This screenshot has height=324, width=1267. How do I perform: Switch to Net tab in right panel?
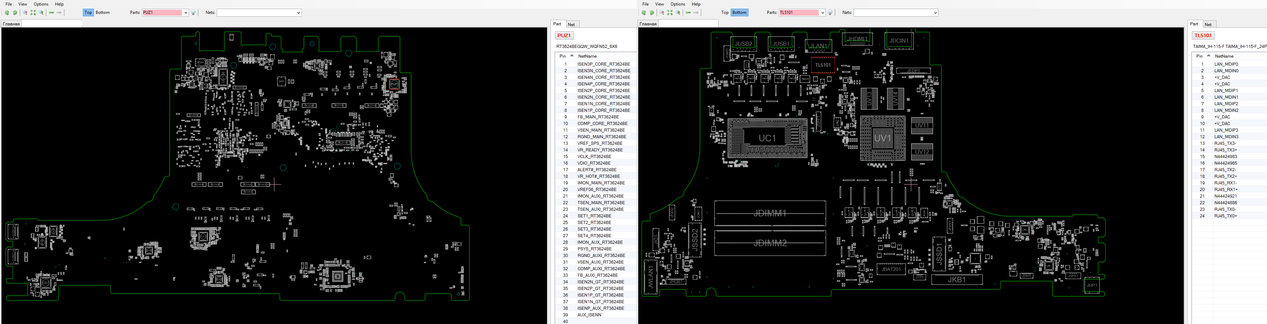[1207, 25]
